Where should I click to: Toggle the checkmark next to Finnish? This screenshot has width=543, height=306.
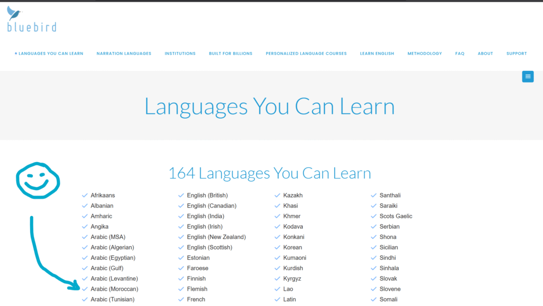click(x=181, y=278)
